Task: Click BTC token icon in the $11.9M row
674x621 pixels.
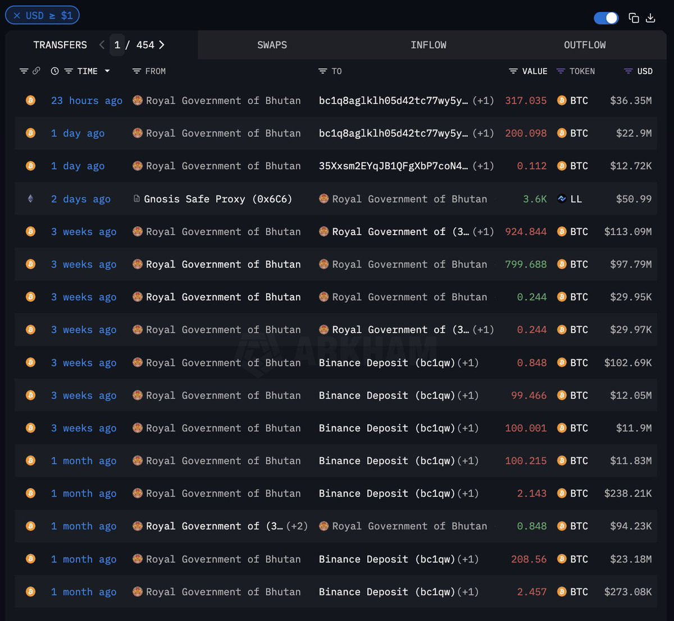Action: [x=562, y=427]
